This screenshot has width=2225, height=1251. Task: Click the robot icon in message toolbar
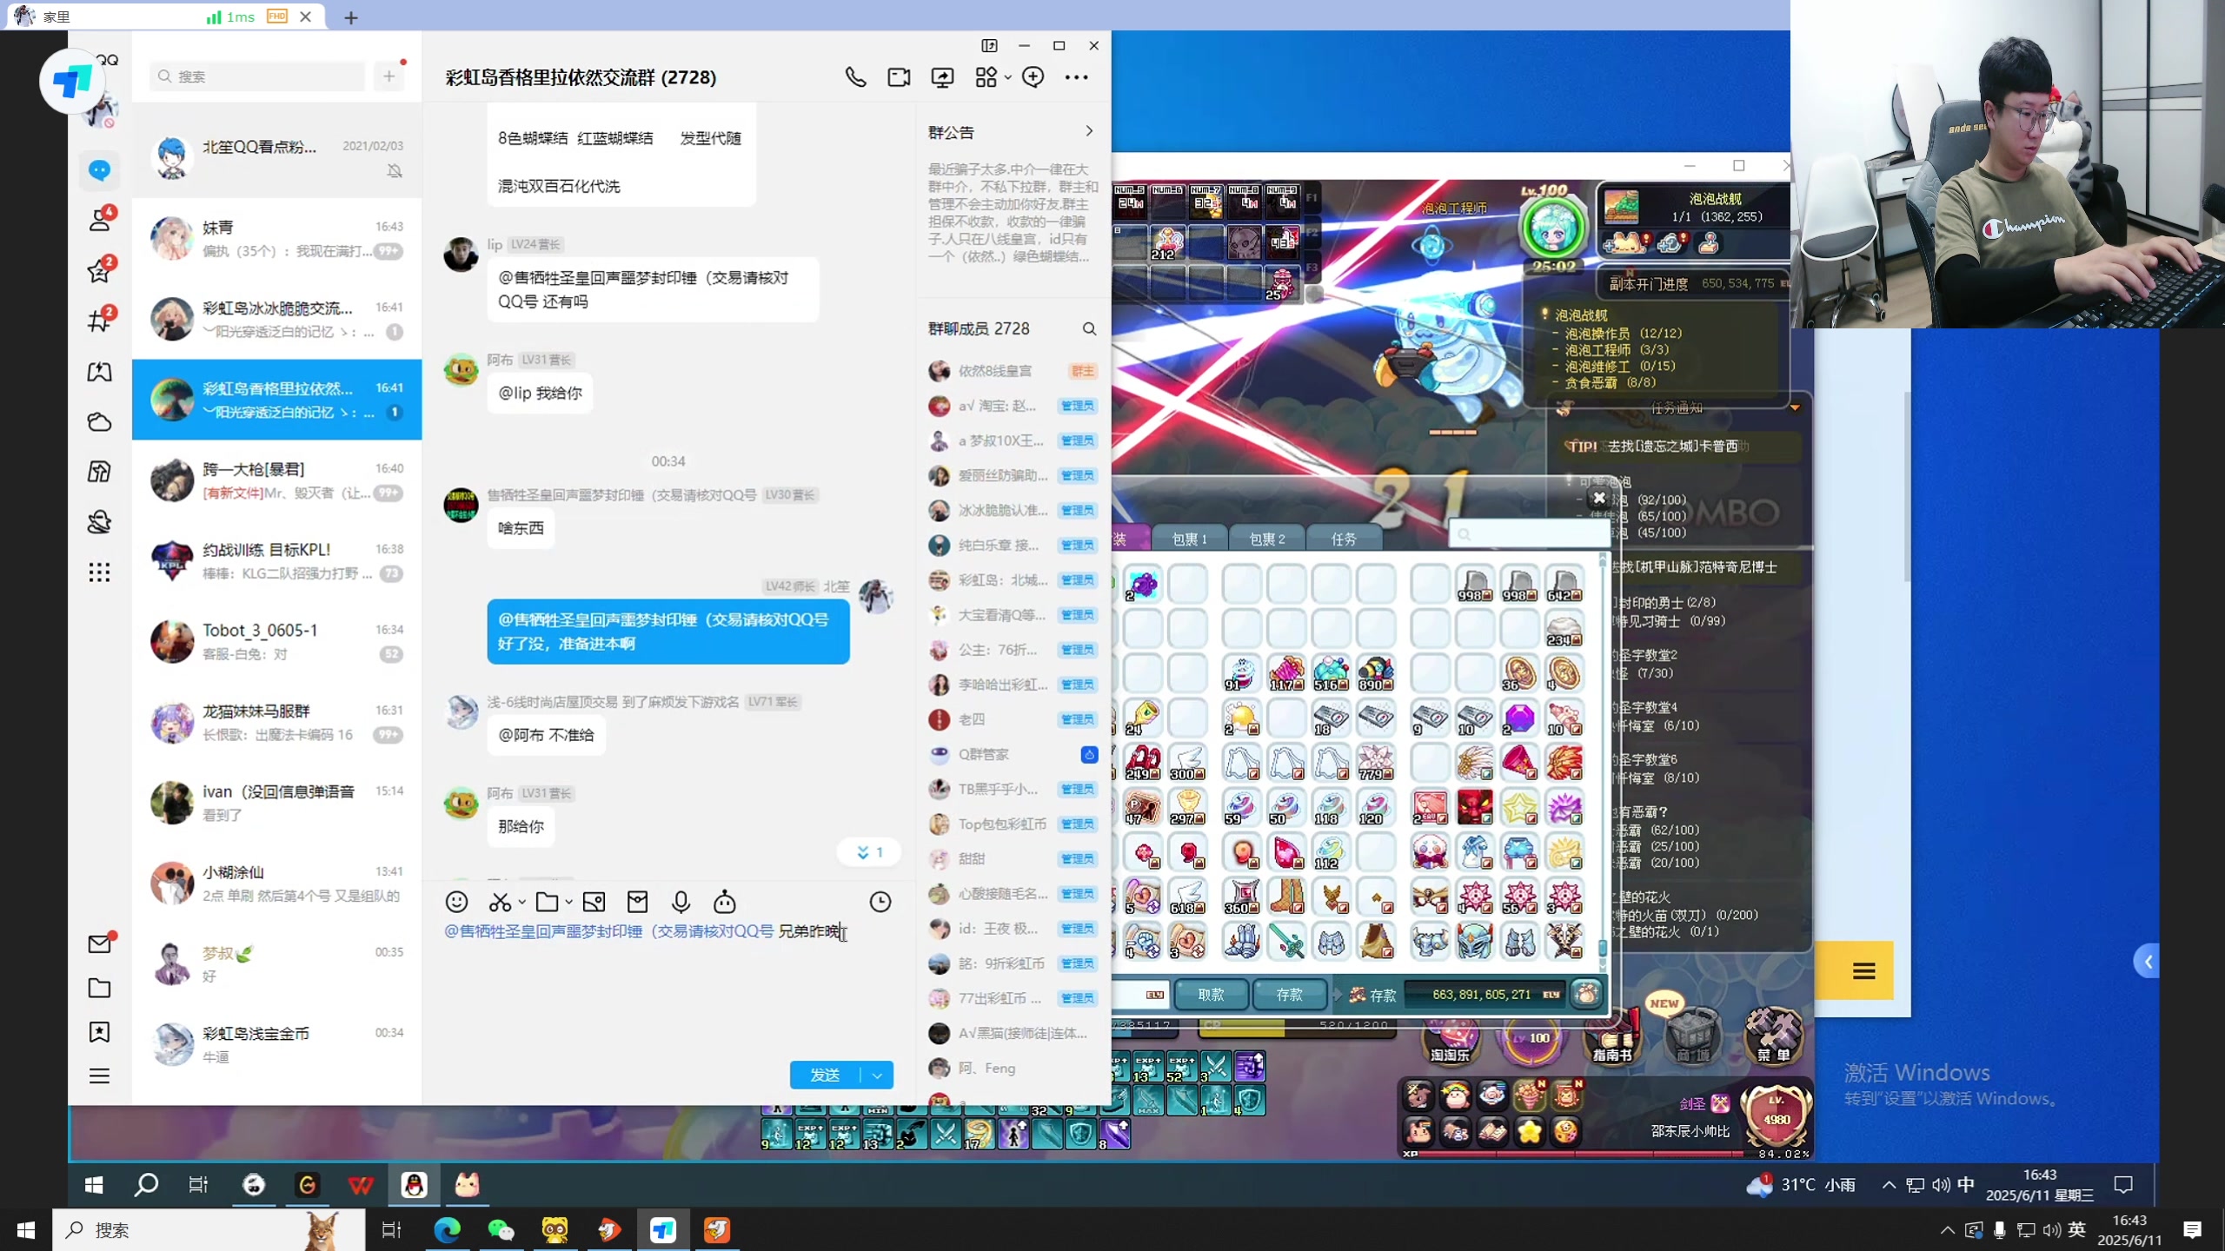point(724,902)
